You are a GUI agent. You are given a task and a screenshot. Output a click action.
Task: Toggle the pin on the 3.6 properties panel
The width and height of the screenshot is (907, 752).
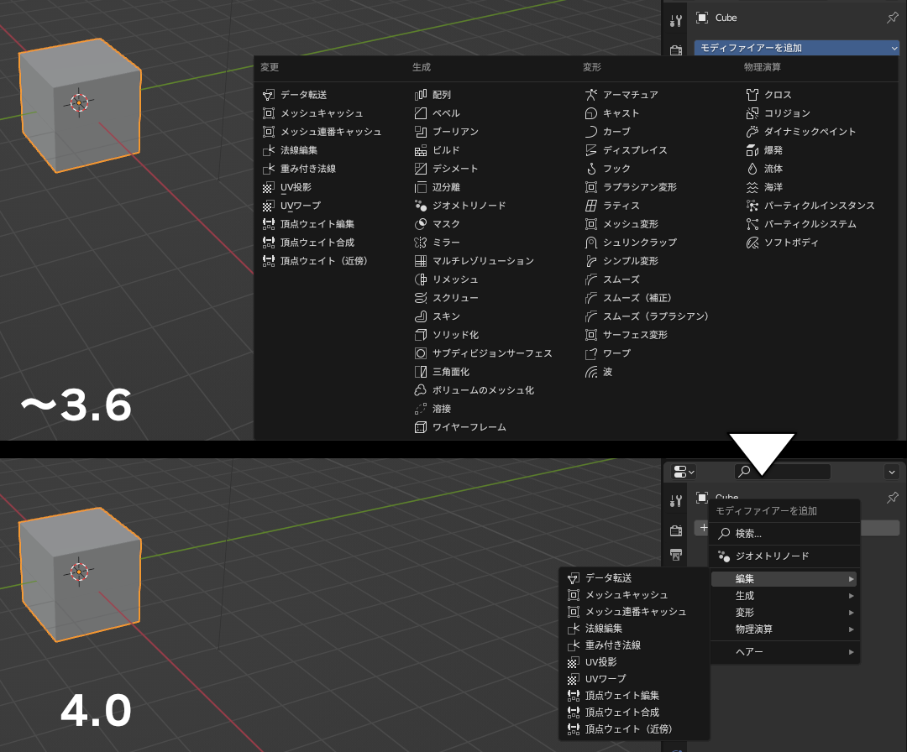click(x=892, y=18)
